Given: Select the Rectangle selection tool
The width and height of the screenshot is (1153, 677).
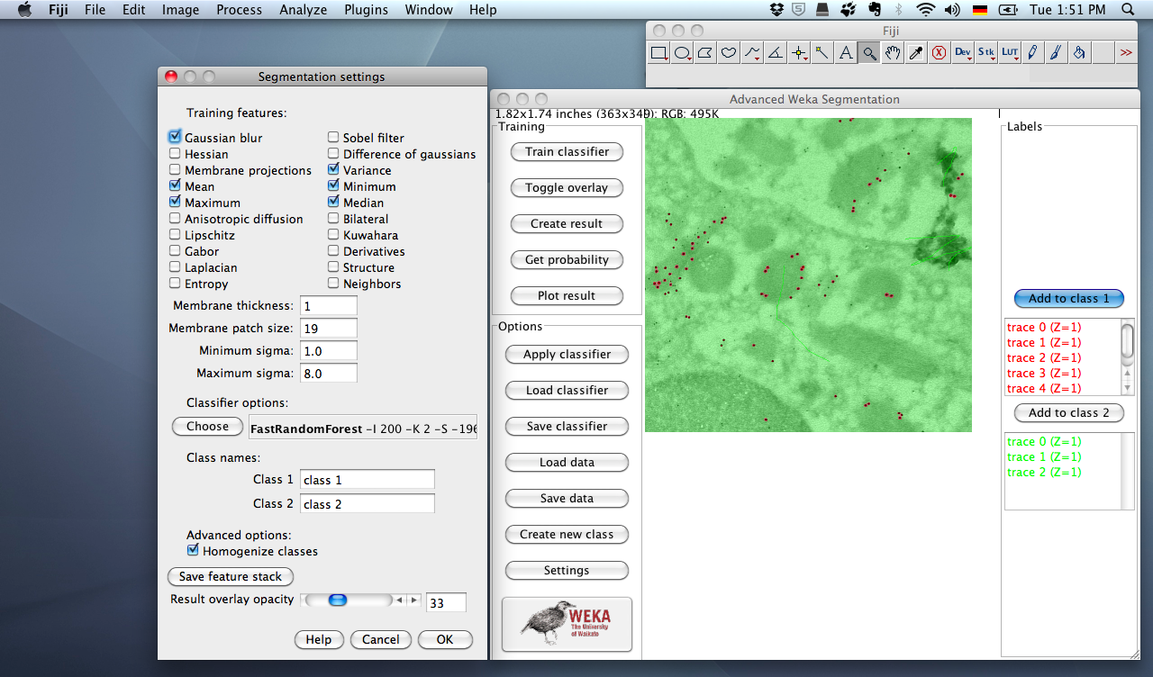Looking at the screenshot, I should [x=658, y=53].
